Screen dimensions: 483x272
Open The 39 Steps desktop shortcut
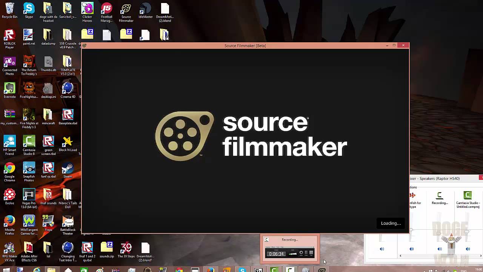126,250
